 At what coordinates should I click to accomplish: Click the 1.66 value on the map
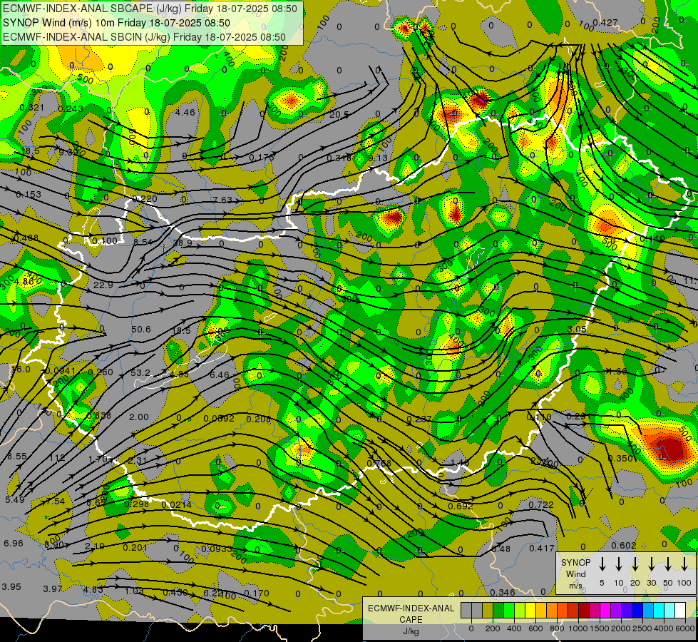point(617,371)
